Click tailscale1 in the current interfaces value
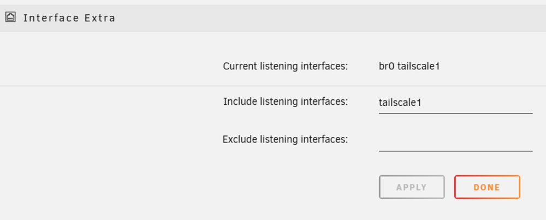 418,66
